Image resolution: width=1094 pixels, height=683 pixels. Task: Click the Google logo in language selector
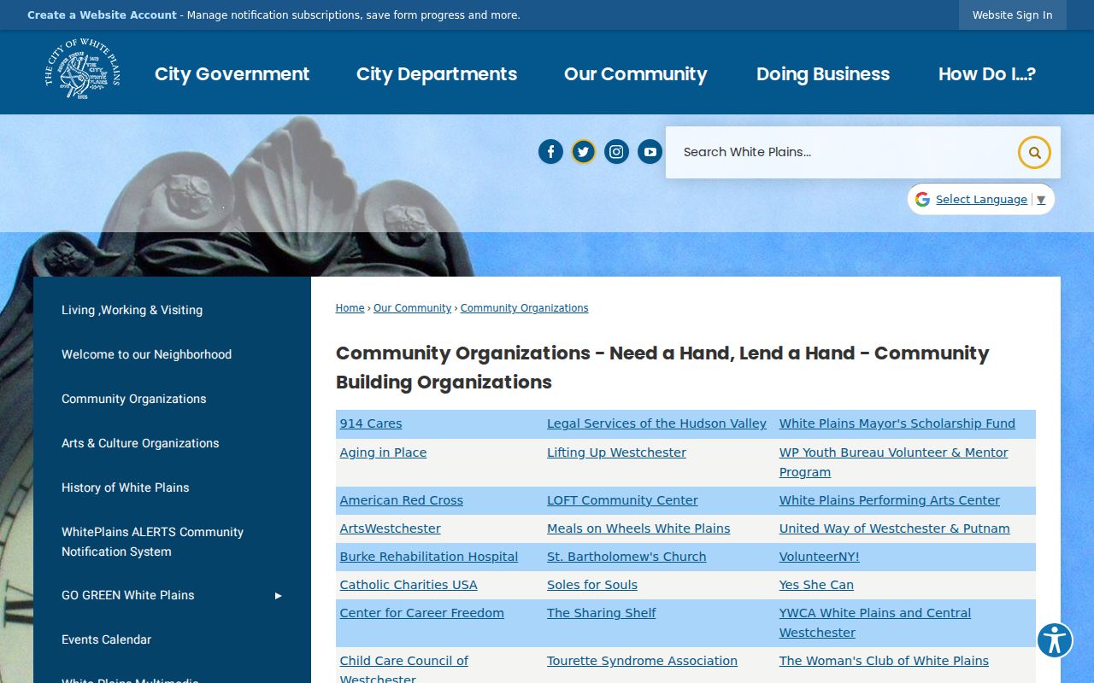tap(922, 199)
